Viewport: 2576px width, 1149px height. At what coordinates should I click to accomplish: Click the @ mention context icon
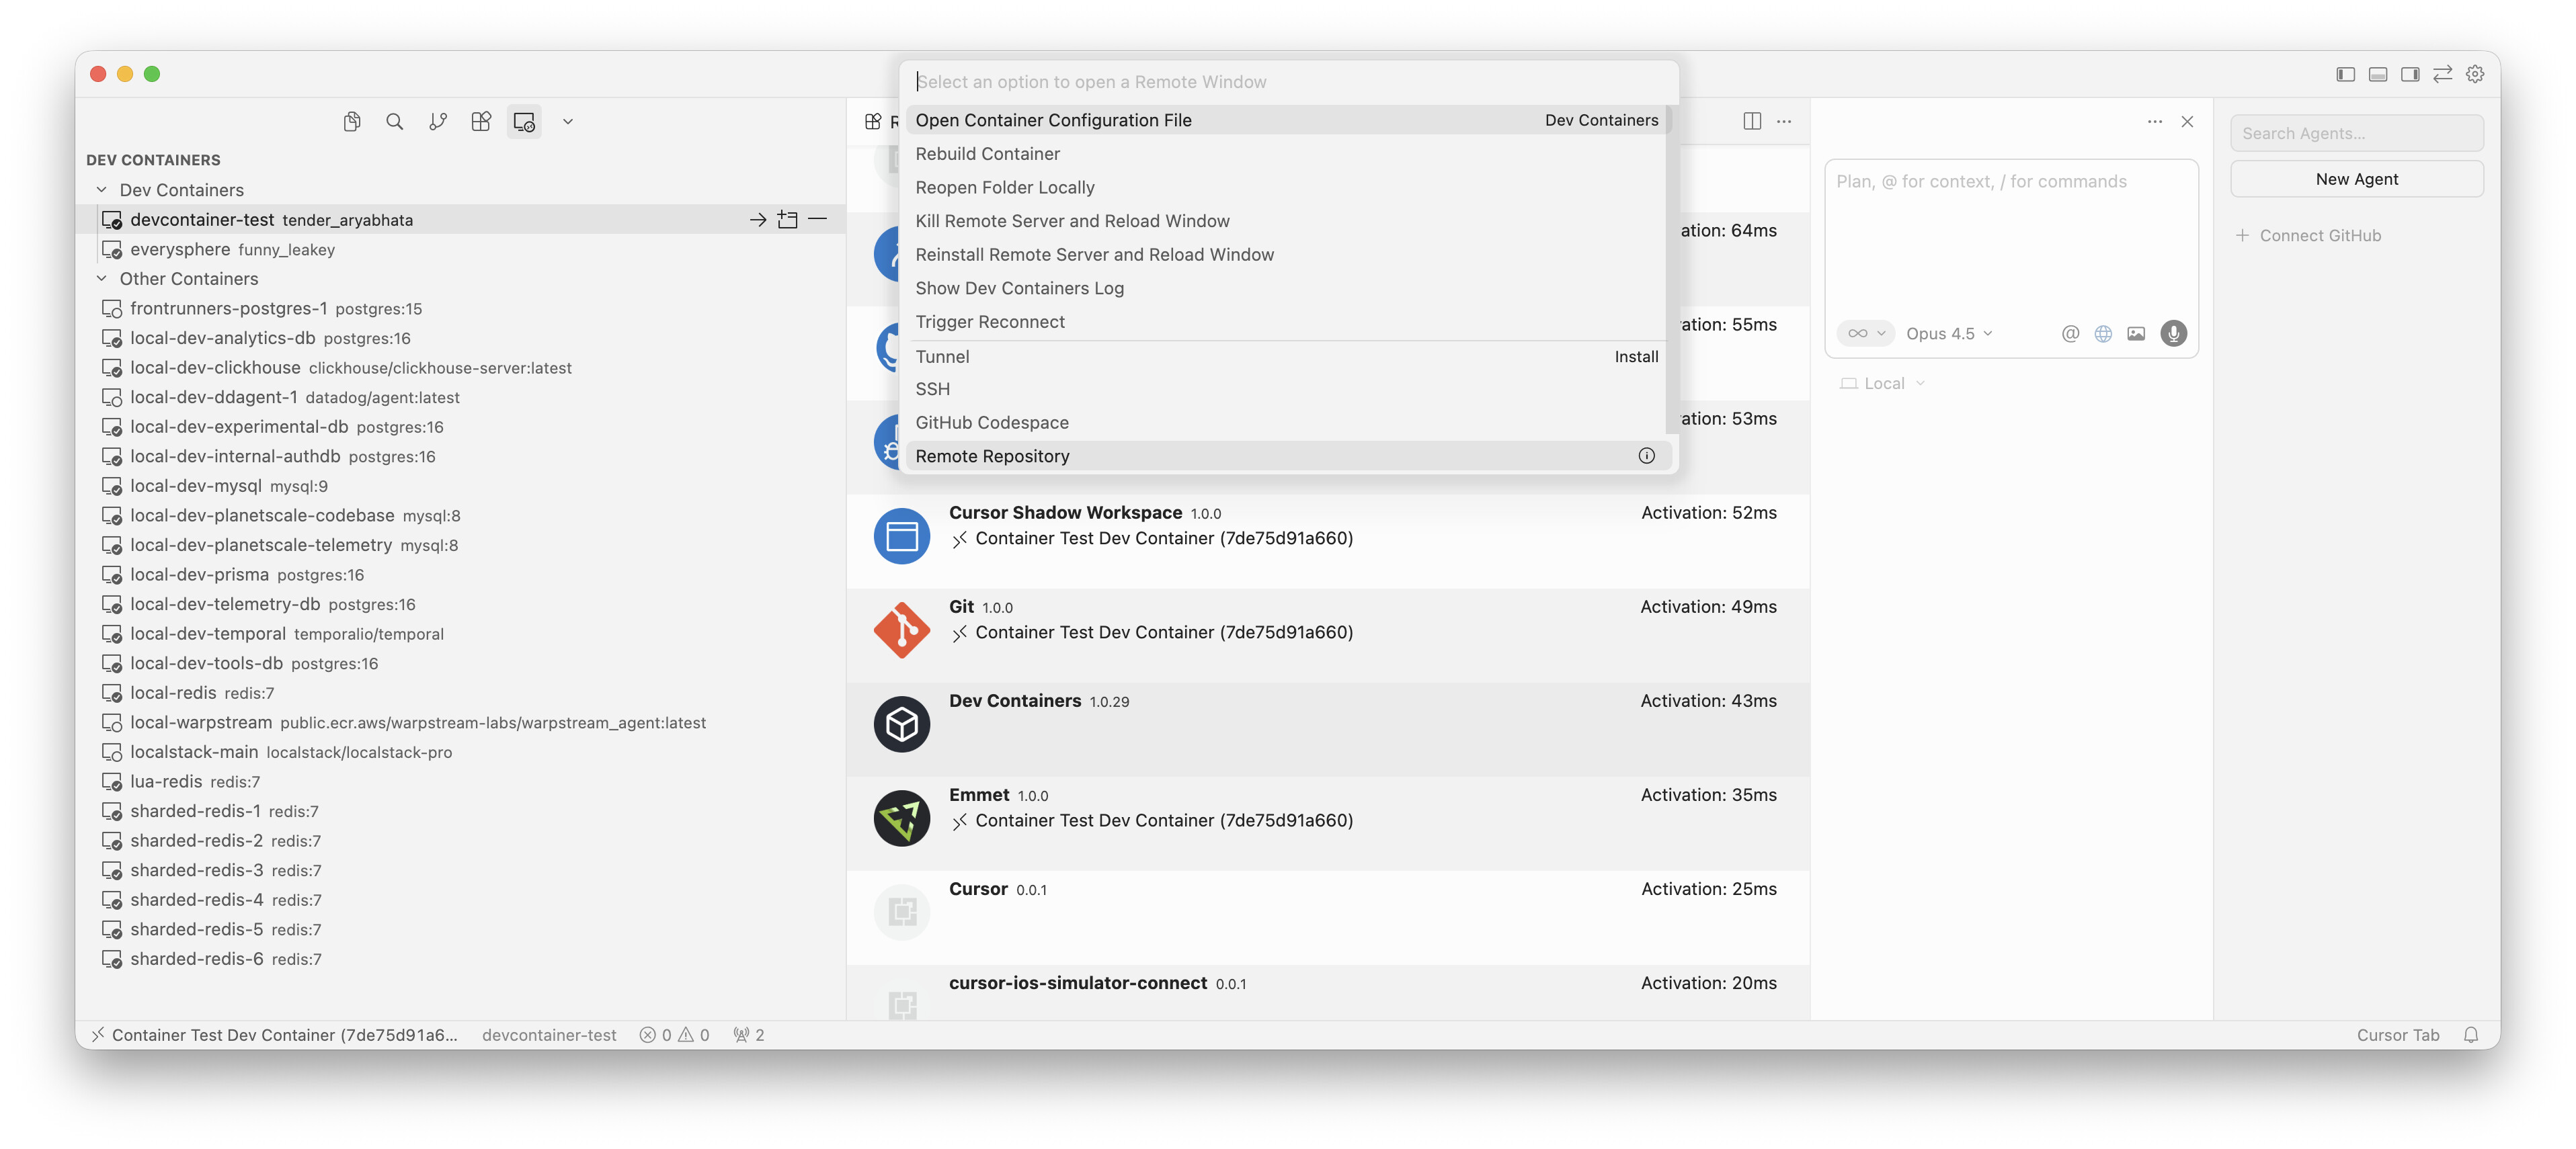point(2070,334)
